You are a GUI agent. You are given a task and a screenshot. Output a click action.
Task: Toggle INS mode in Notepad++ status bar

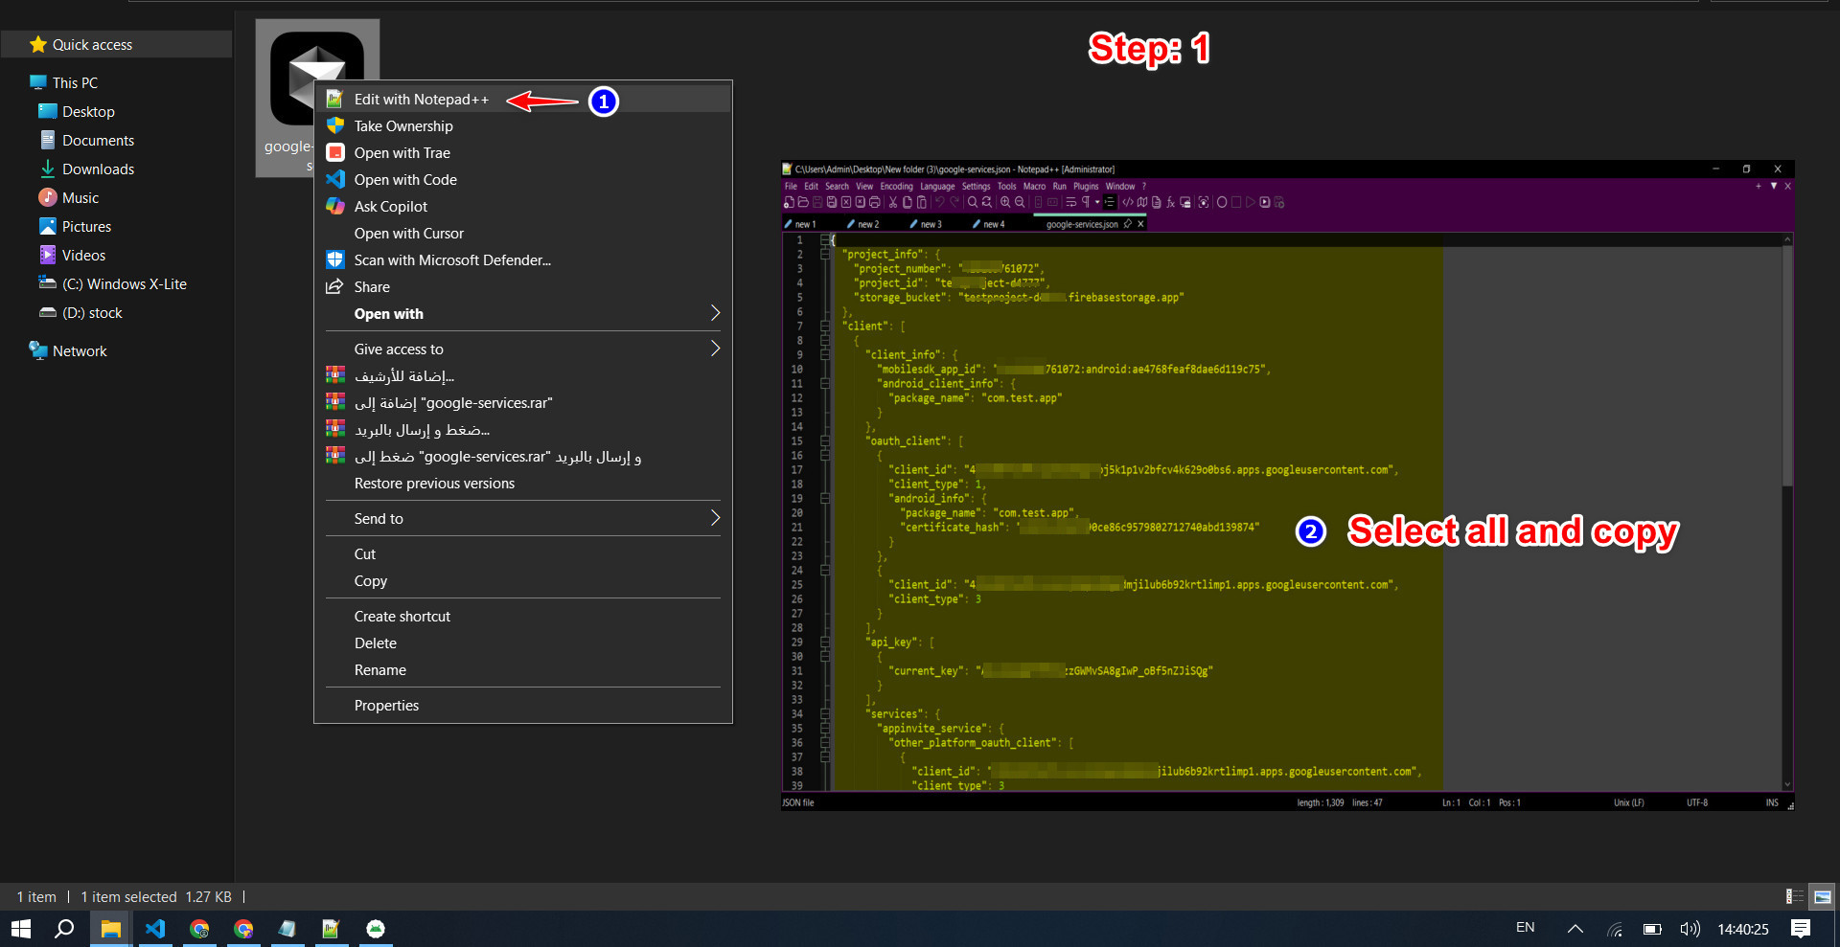[1772, 803]
